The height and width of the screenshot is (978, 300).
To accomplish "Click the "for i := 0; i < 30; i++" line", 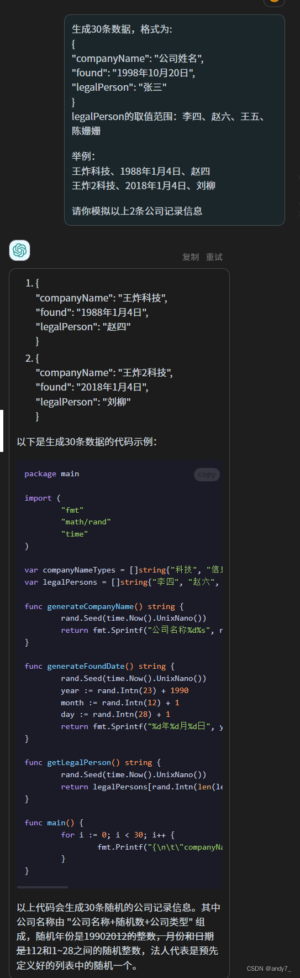I will pos(118,835).
